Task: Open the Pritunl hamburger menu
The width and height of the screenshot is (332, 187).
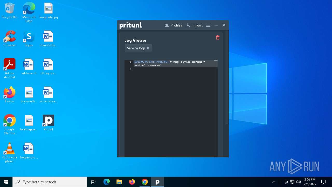Action: (208, 25)
